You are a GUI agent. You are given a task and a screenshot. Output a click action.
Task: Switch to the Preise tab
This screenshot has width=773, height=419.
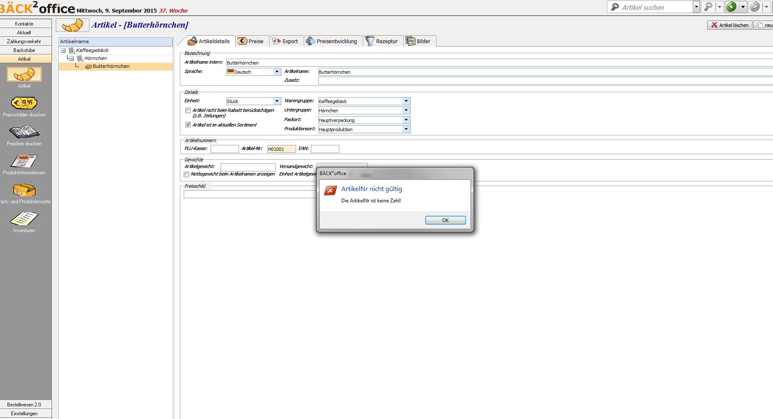tap(251, 41)
